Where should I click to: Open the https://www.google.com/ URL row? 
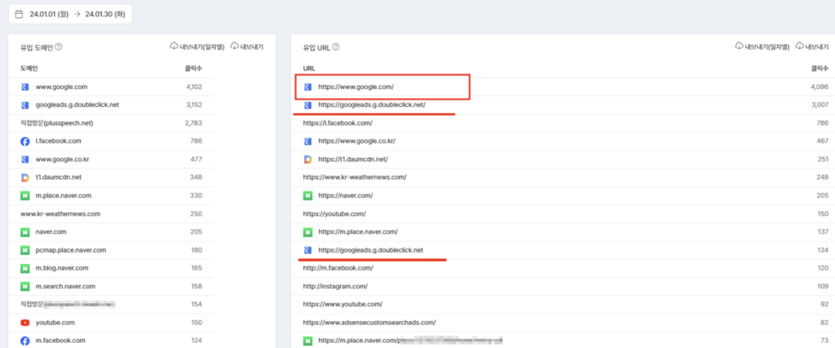(x=563, y=86)
